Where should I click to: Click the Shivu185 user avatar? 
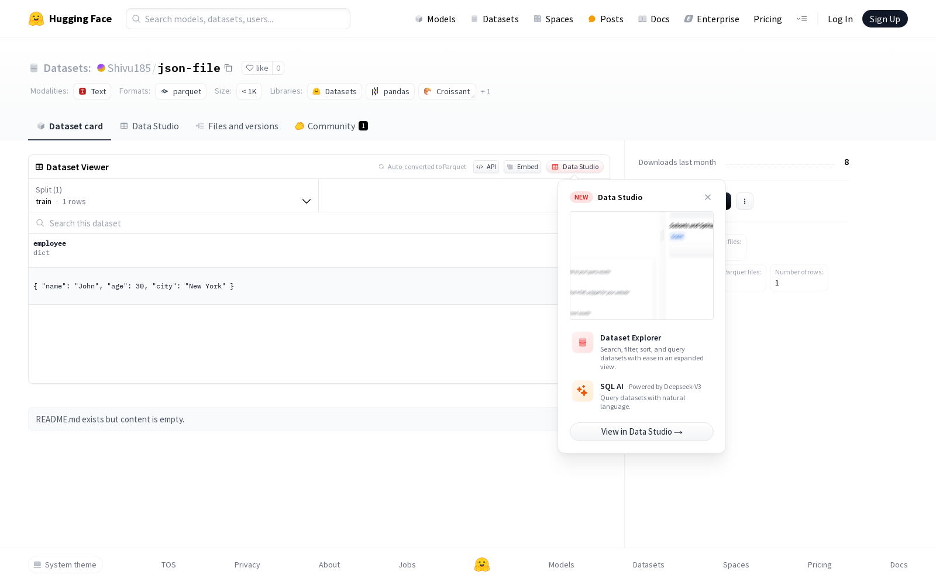[101, 68]
